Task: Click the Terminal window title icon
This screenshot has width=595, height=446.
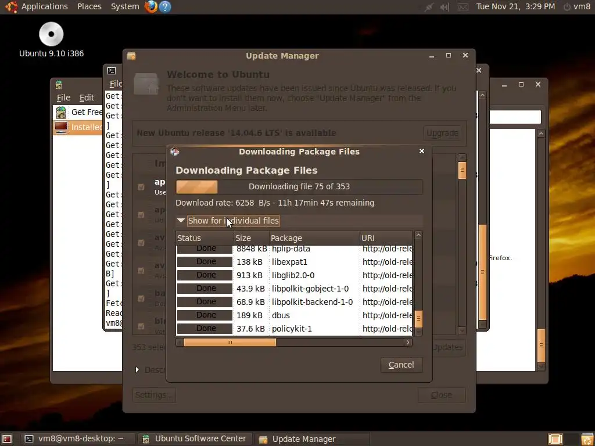Action: coord(112,70)
